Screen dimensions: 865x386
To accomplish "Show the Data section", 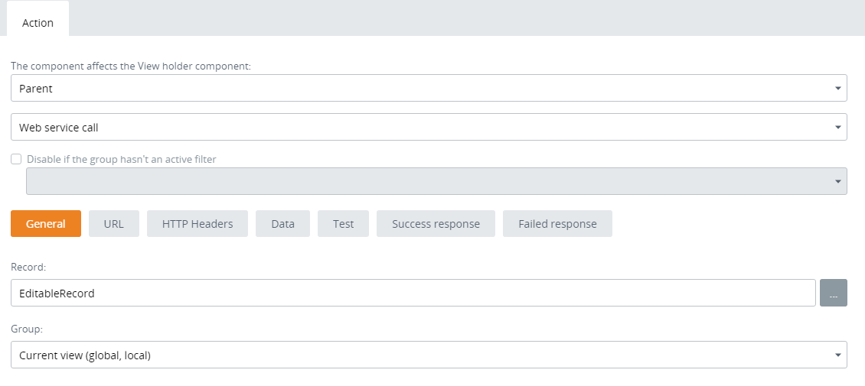I will (282, 224).
